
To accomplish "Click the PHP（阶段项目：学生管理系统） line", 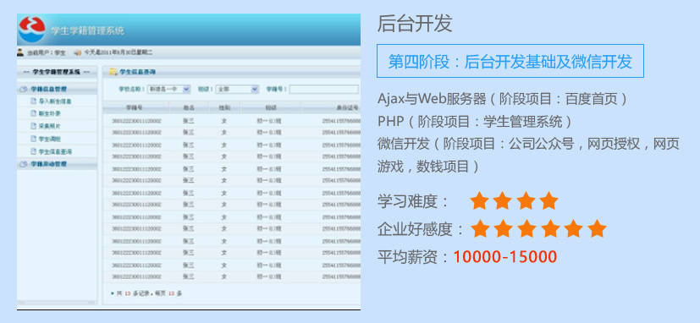I will [475, 122].
